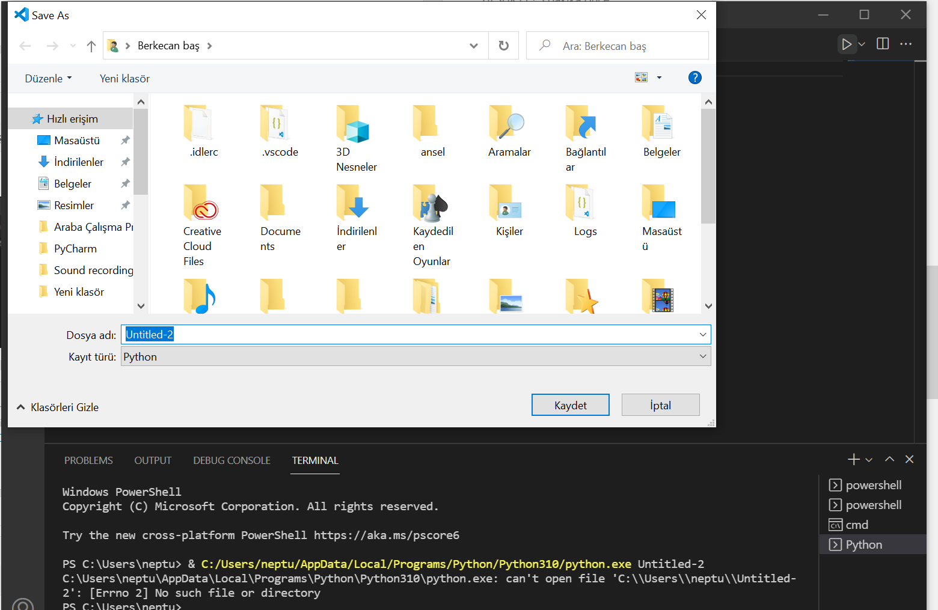The image size is (938, 610).
Task: Open the İndirilenler folder in file grid
Action: click(x=357, y=218)
